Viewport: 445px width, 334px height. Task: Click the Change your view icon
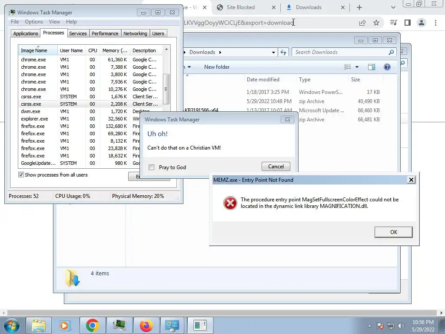(347, 67)
